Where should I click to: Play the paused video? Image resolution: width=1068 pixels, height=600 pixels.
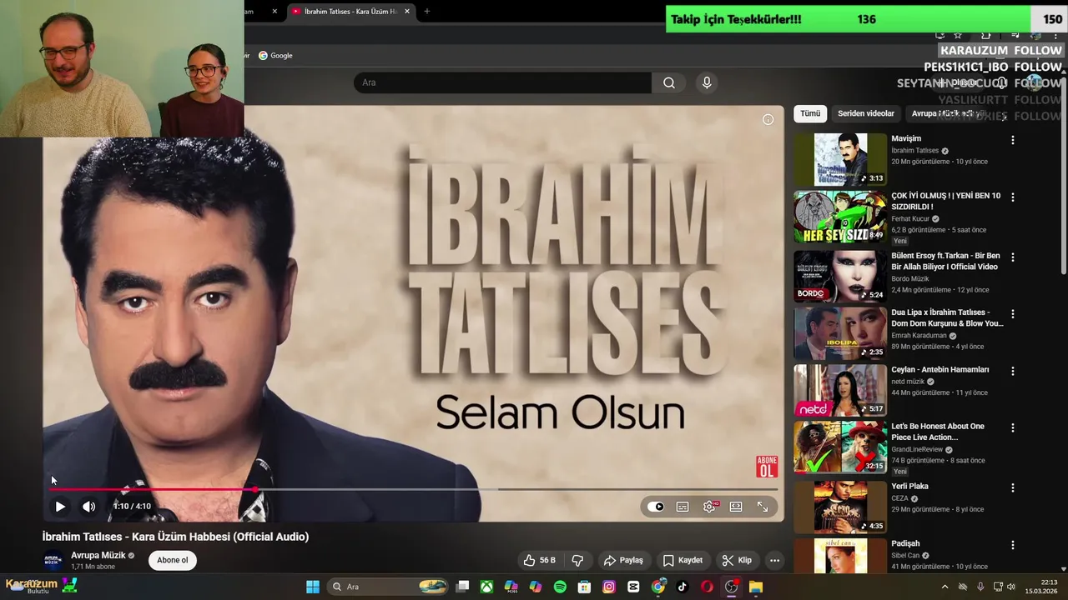click(x=60, y=506)
